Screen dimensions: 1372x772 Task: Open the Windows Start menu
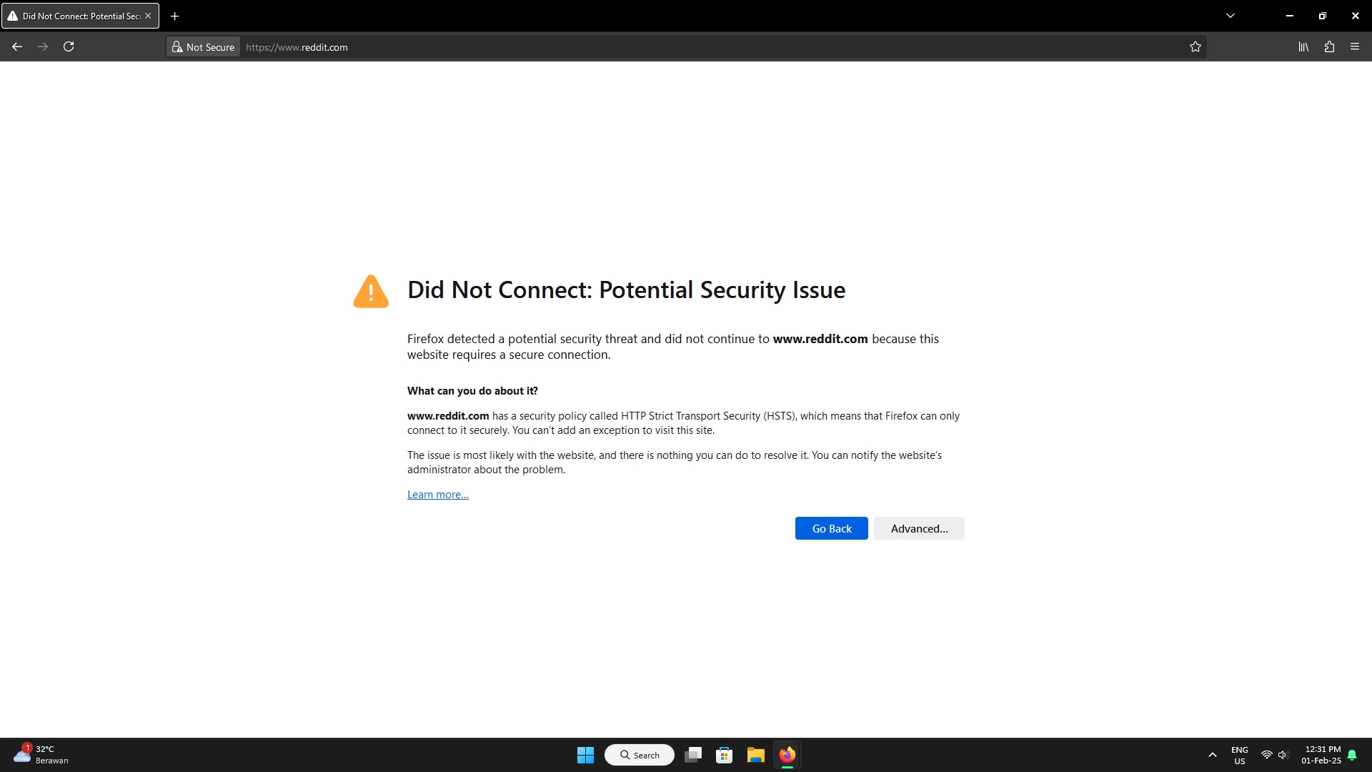pos(585,755)
